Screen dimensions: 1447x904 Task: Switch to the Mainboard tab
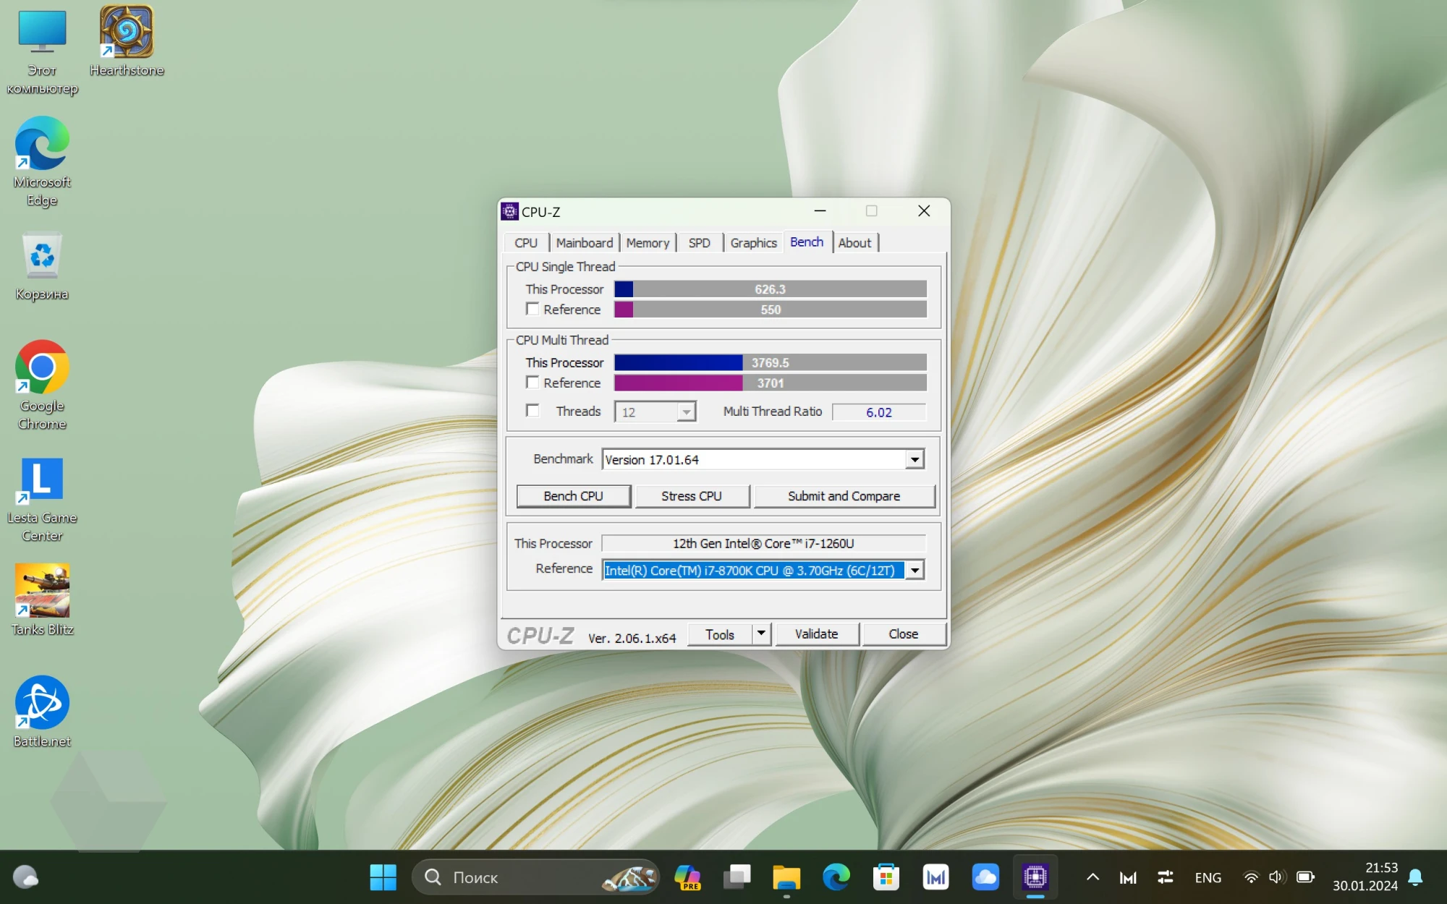(x=584, y=243)
